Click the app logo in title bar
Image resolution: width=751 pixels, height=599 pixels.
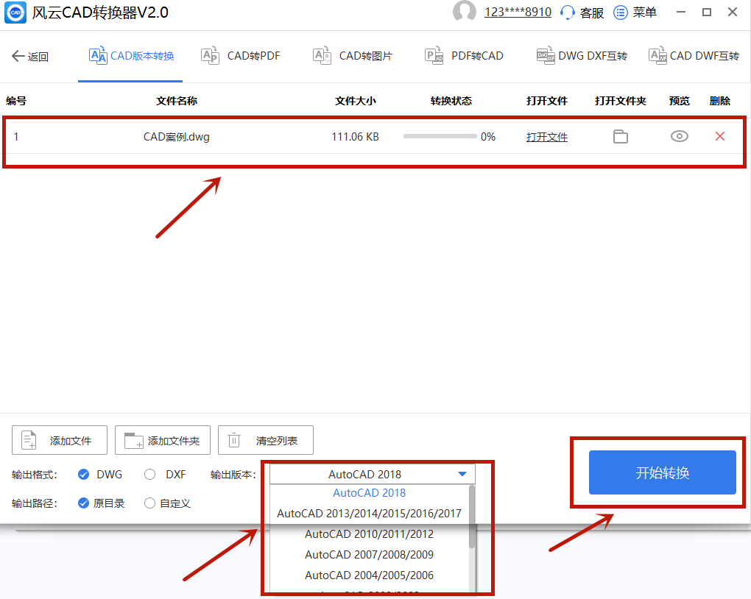[15, 13]
